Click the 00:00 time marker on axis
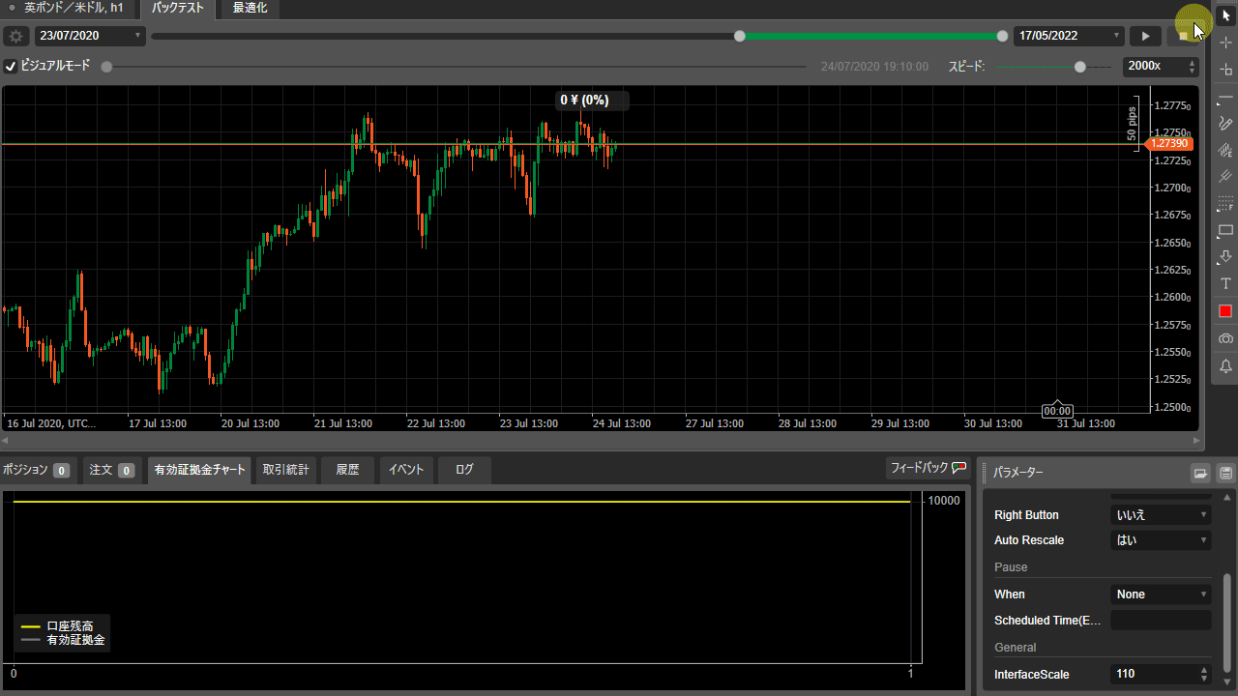Image resolution: width=1238 pixels, height=696 pixels. [1057, 411]
